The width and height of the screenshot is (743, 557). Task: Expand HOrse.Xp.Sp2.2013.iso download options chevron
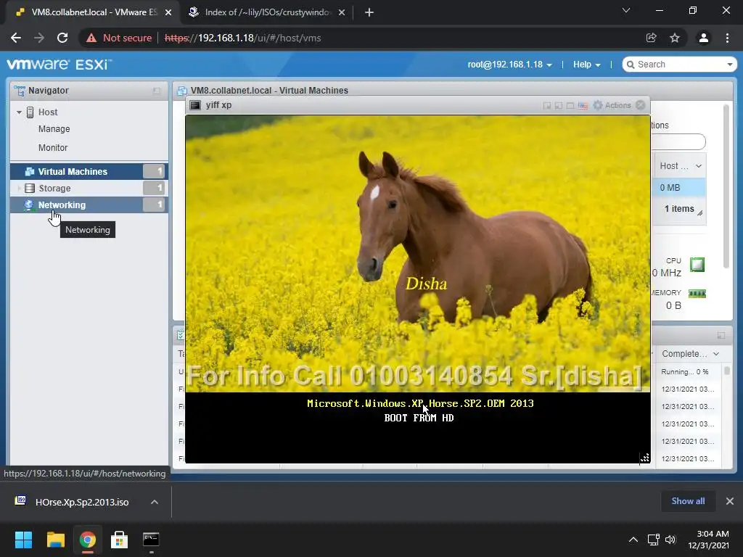155,502
